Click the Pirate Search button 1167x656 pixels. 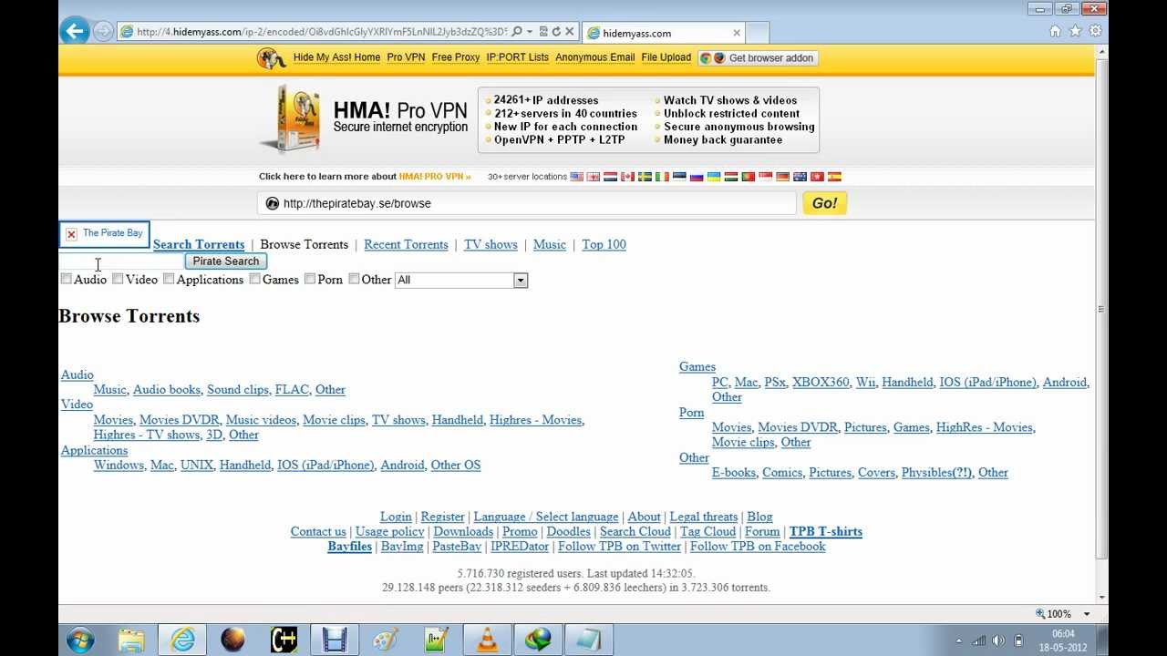click(226, 261)
